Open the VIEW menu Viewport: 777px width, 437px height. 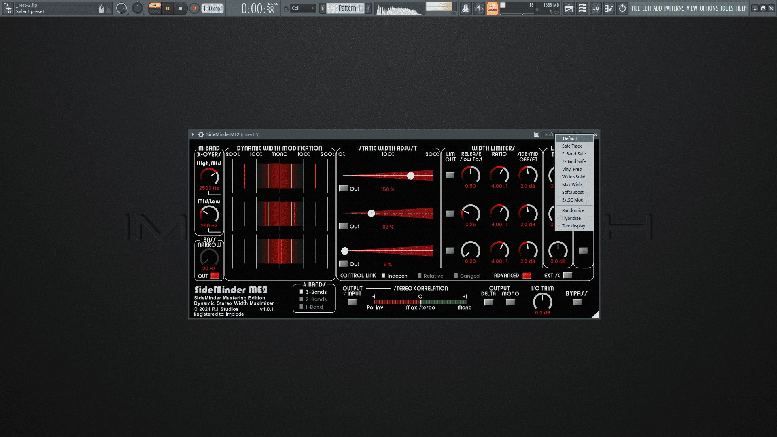pyautogui.click(x=692, y=8)
